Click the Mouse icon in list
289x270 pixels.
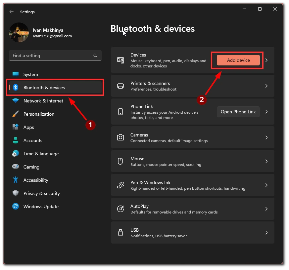coord(120,161)
